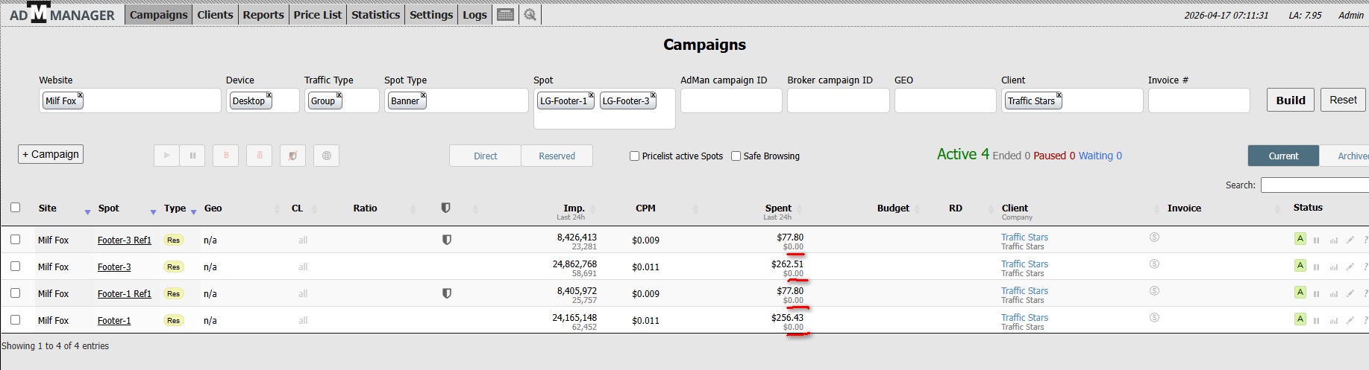Open the Footer-3 Ref1 spot link
This screenshot has width=1369, height=370.
[124, 240]
